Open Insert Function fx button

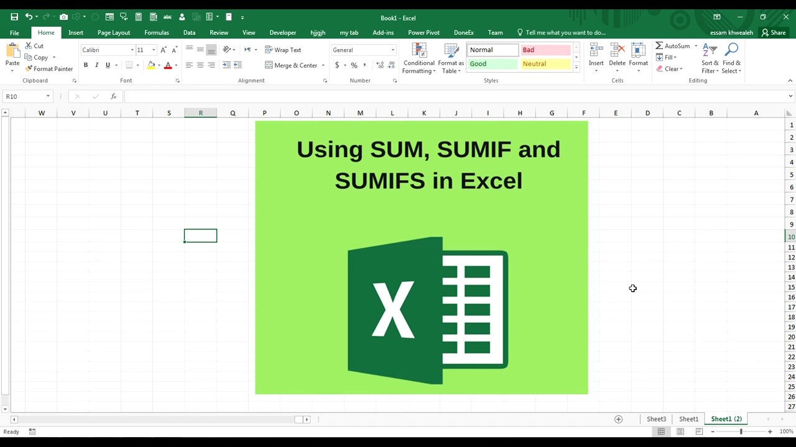click(113, 96)
